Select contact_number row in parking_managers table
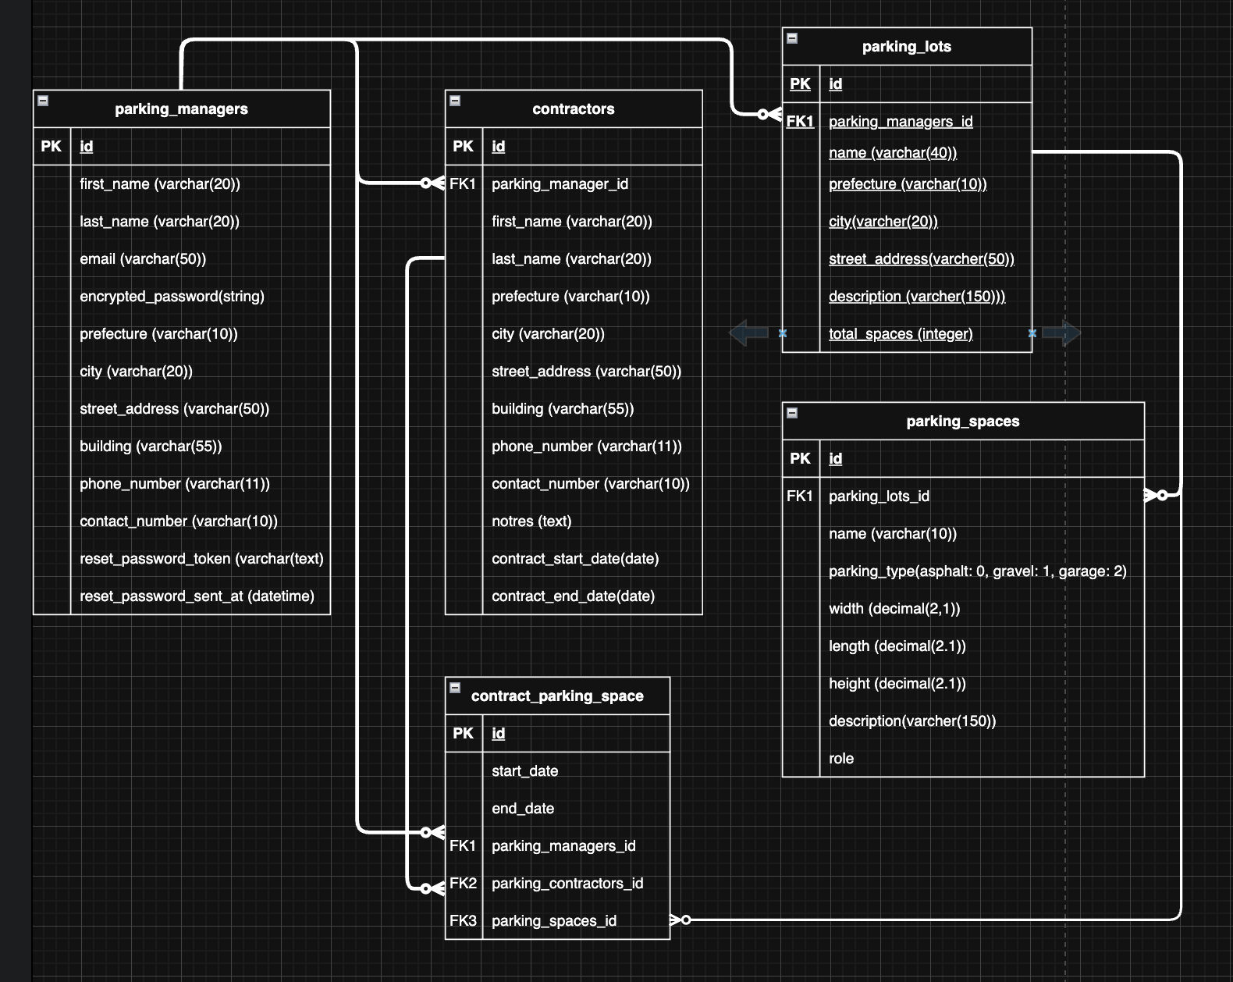 (182, 521)
